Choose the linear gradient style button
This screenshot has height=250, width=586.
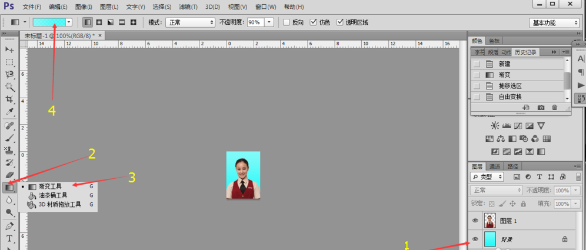(x=88, y=22)
